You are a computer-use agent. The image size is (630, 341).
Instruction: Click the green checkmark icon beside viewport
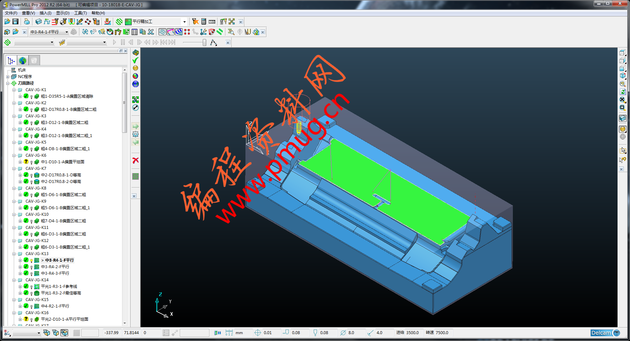click(135, 60)
